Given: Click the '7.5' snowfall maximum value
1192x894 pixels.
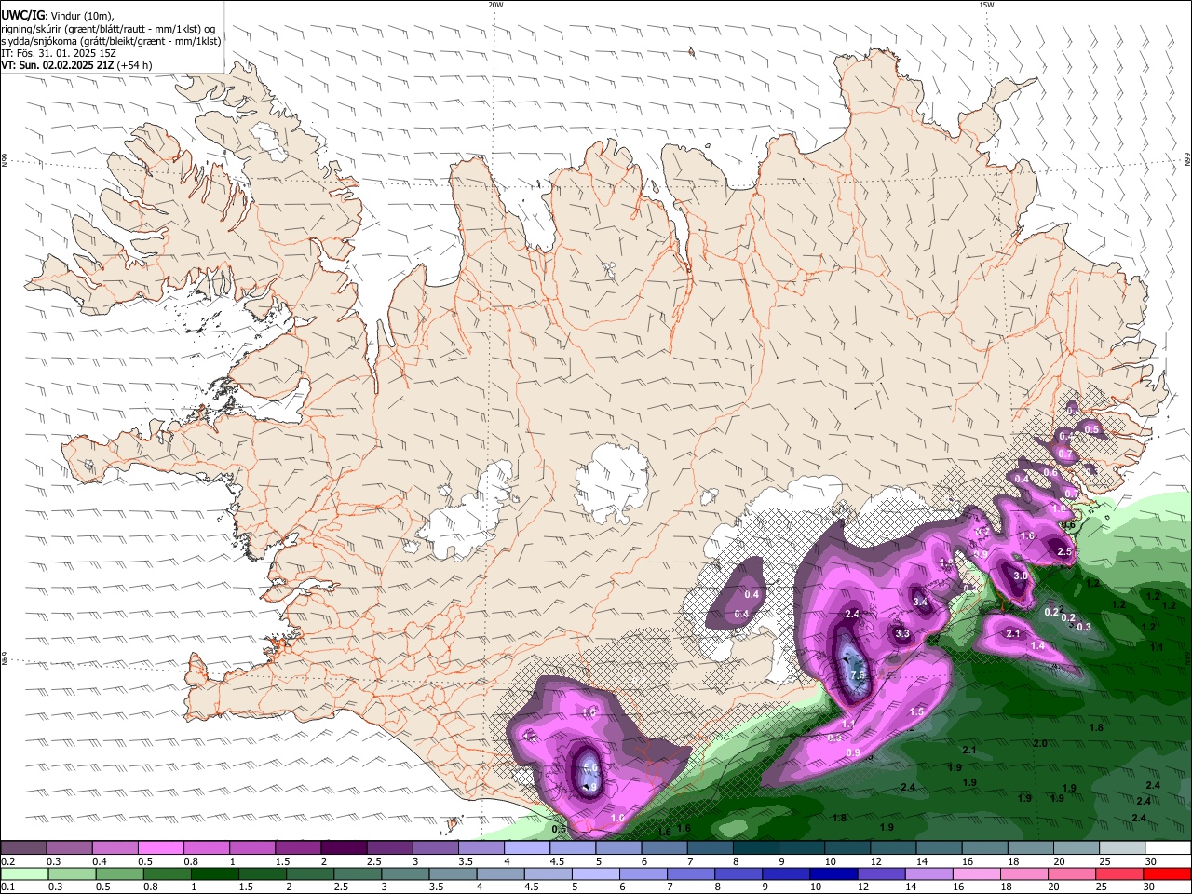Looking at the screenshot, I should pyautogui.click(x=858, y=675).
